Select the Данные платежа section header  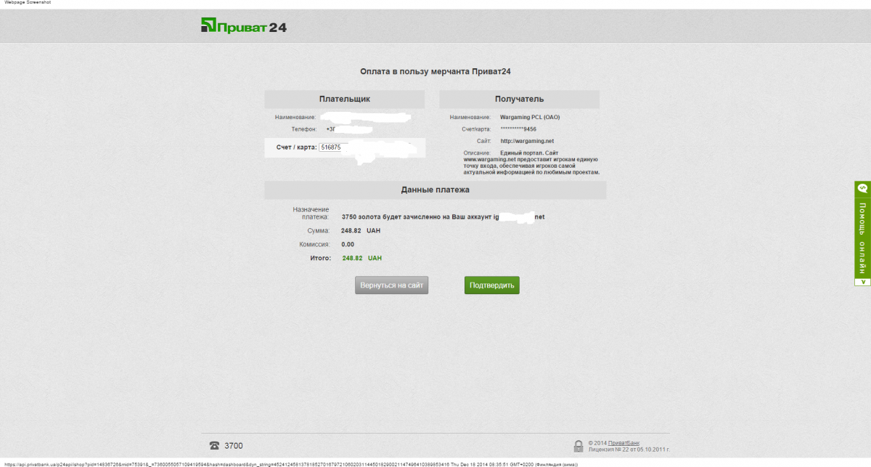[435, 190]
